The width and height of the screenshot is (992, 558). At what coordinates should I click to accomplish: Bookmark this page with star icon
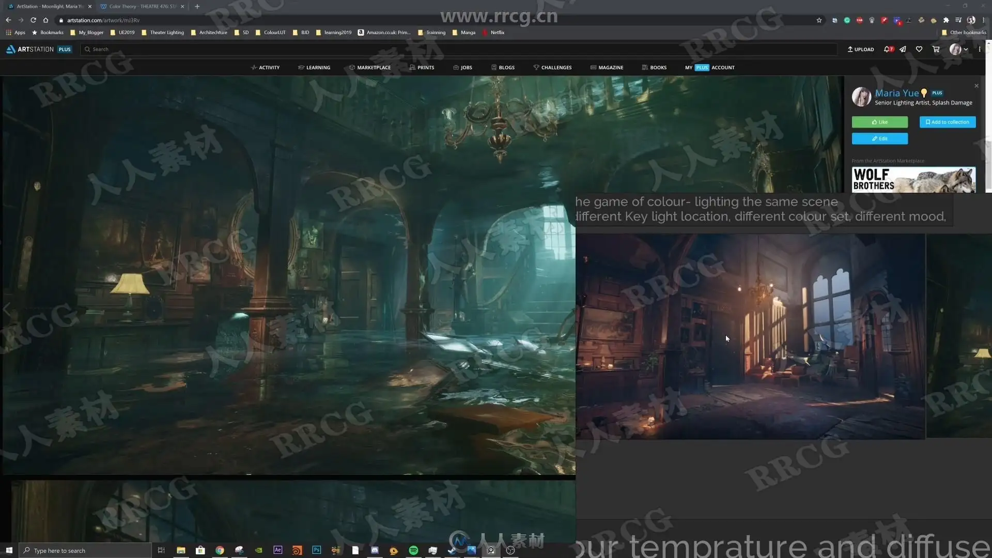819,20
